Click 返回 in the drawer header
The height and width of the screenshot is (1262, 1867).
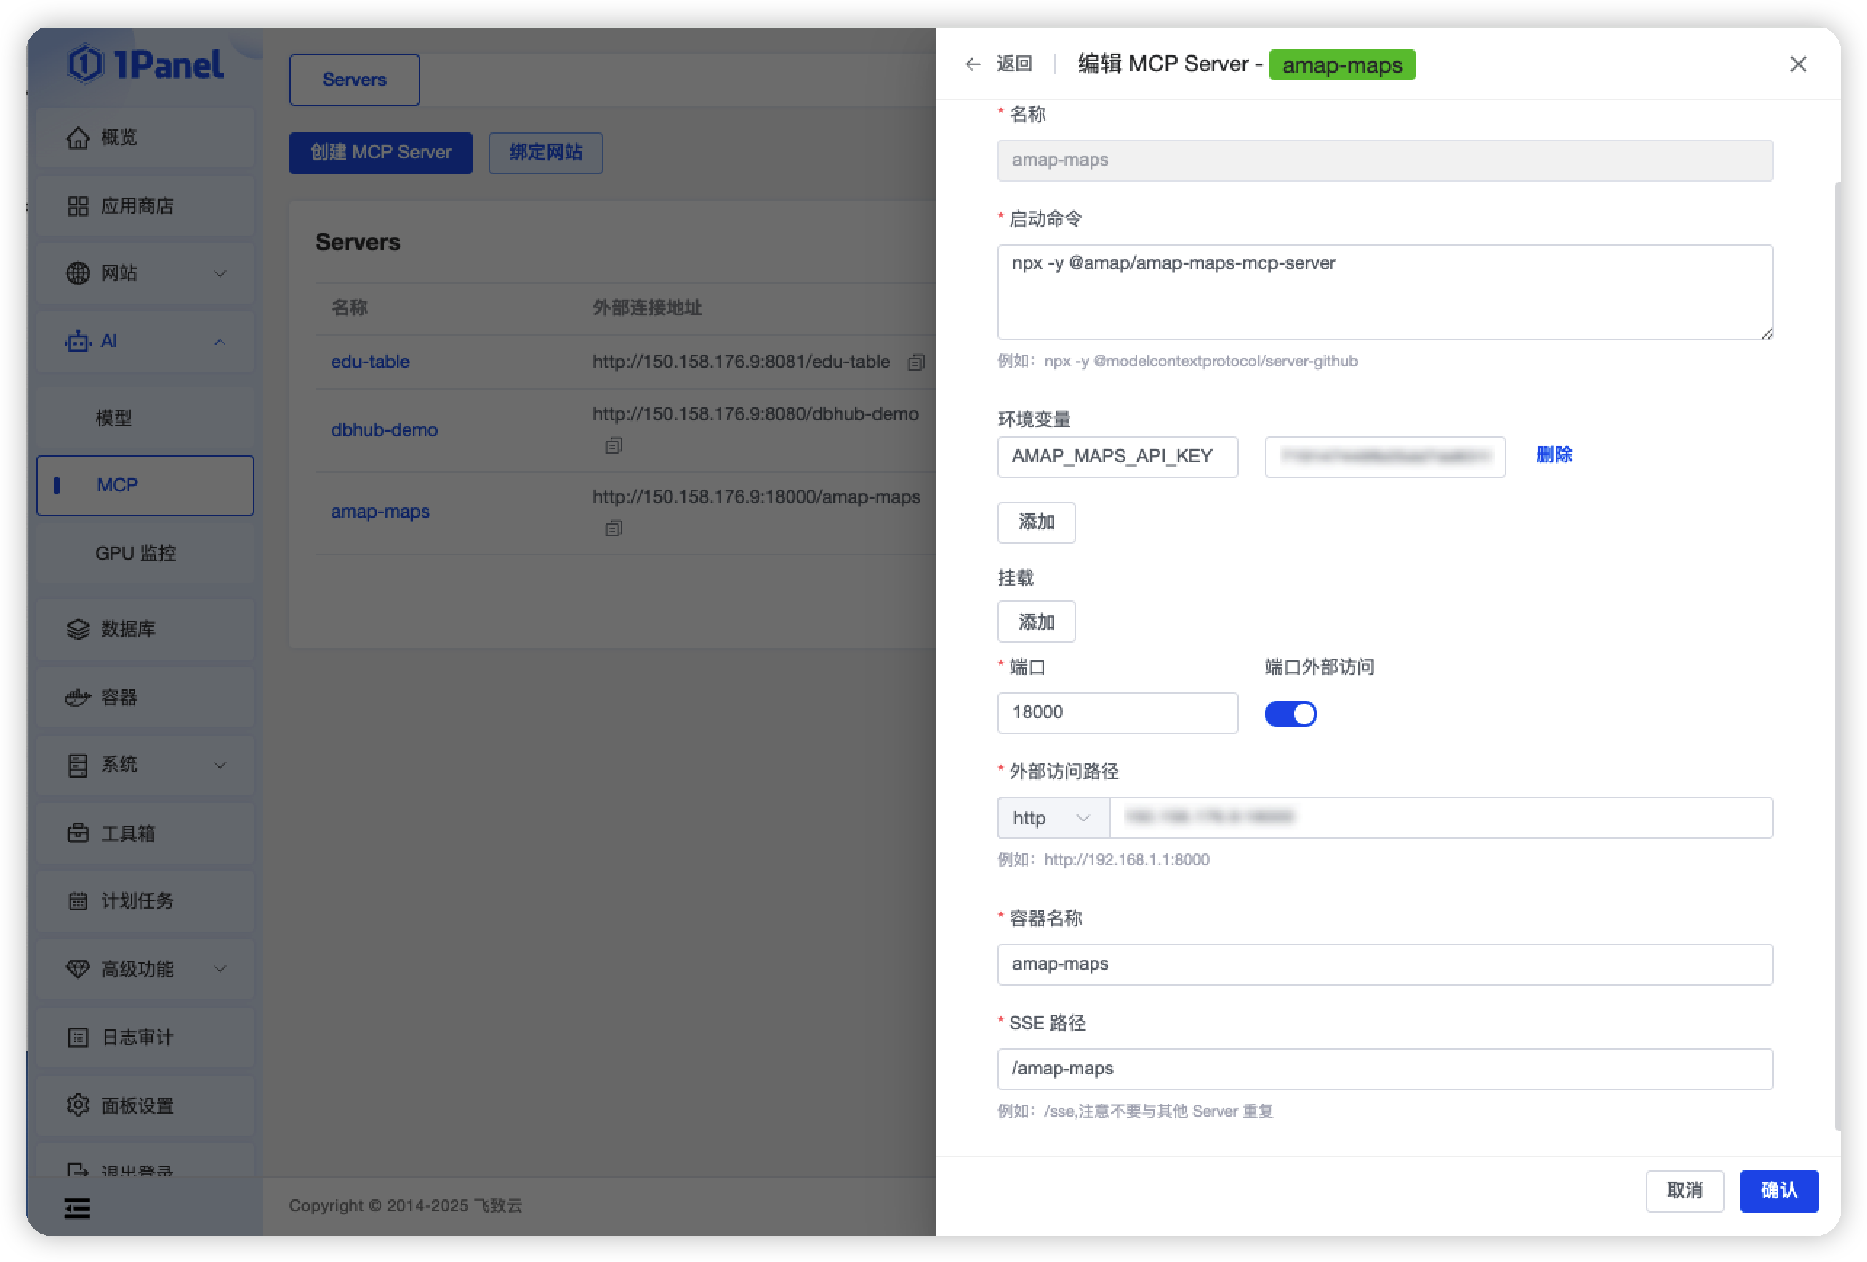tap(1015, 64)
